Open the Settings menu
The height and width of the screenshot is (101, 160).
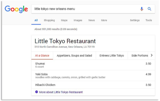pos(135,20)
